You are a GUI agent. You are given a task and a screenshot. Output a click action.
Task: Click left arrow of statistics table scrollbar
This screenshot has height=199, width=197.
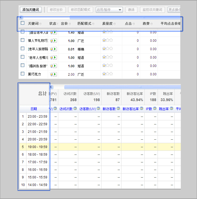coord(52,87)
